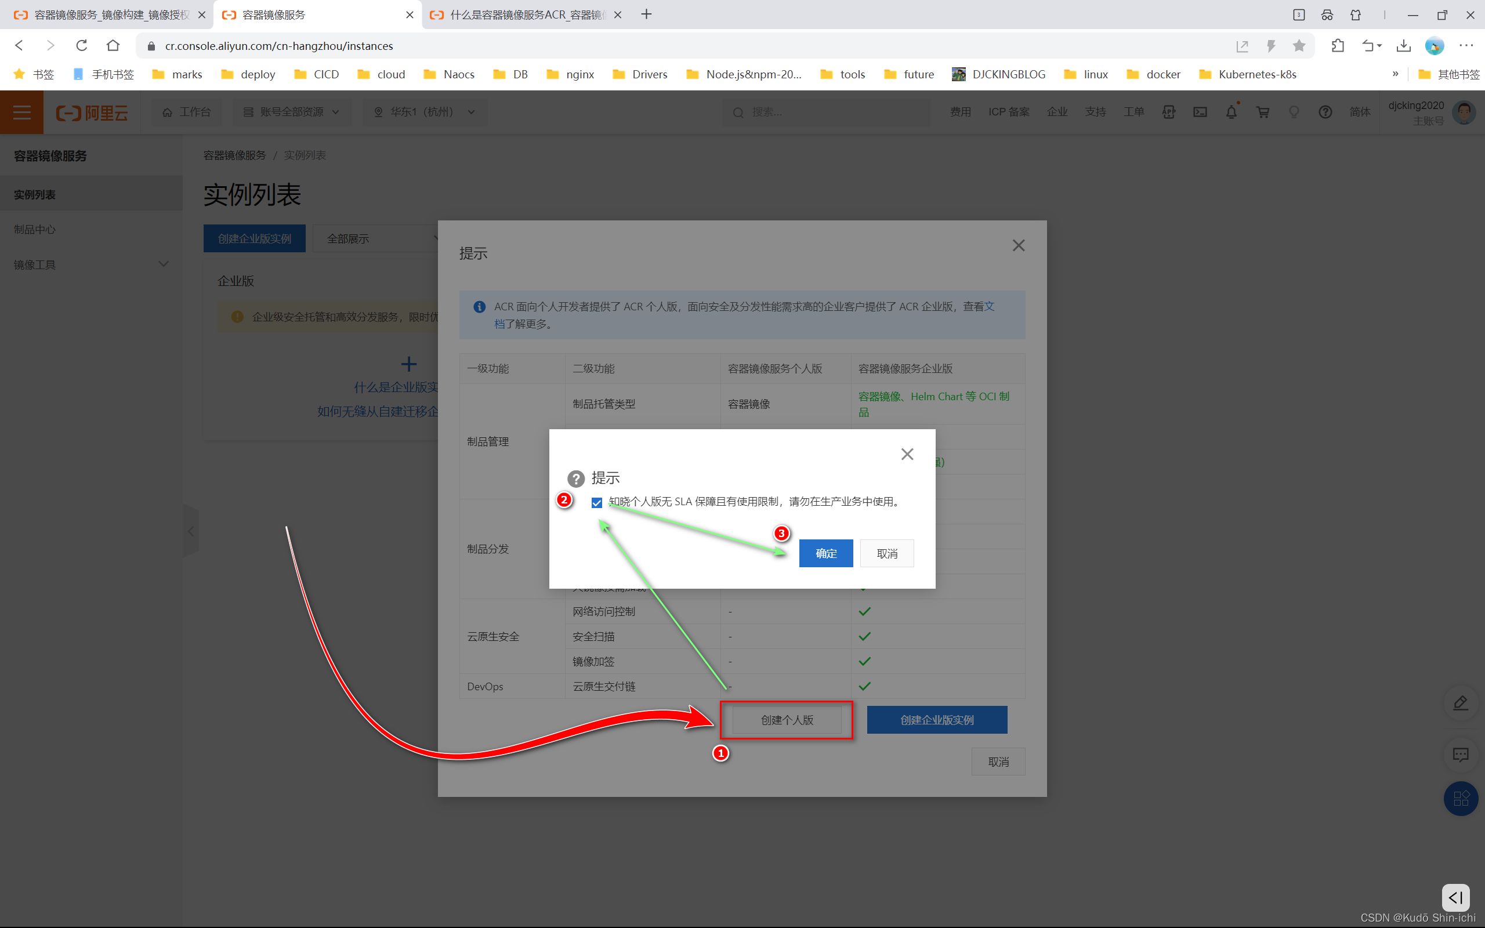The width and height of the screenshot is (1485, 928).
Task: Check the SLA acknowledgment checkbox
Action: tap(596, 503)
